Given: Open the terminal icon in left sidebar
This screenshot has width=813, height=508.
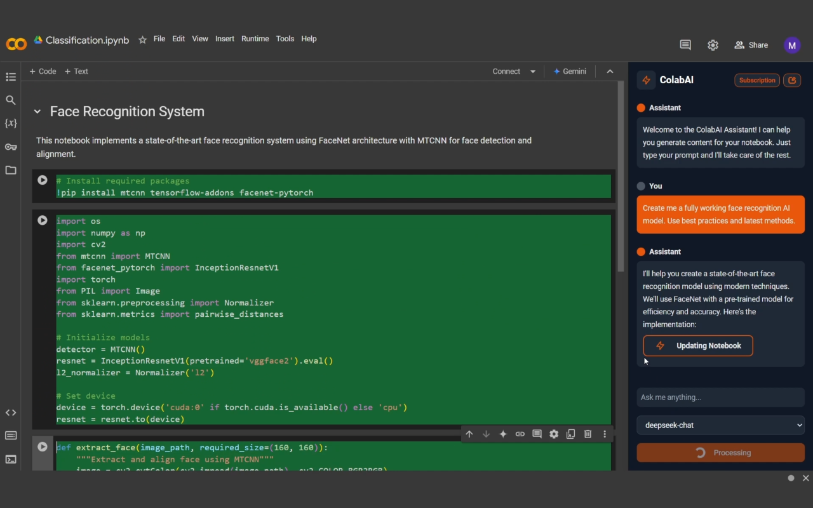Looking at the screenshot, I should click(x=11, y=459).
